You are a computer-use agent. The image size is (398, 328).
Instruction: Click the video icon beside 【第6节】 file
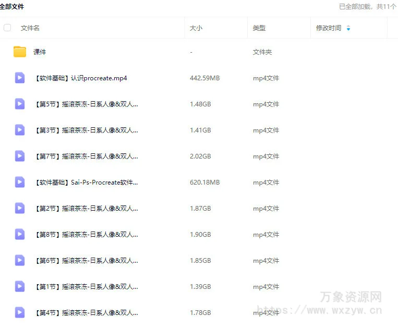pyautogui.click(x=20, y=260)
